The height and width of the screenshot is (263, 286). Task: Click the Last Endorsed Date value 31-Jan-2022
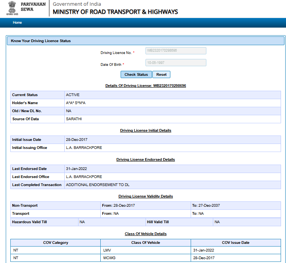77,169
